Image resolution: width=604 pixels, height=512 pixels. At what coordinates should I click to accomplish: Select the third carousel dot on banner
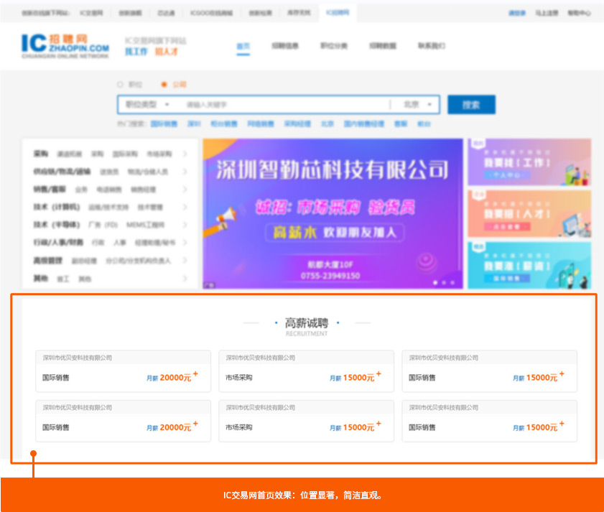(452, 283)
